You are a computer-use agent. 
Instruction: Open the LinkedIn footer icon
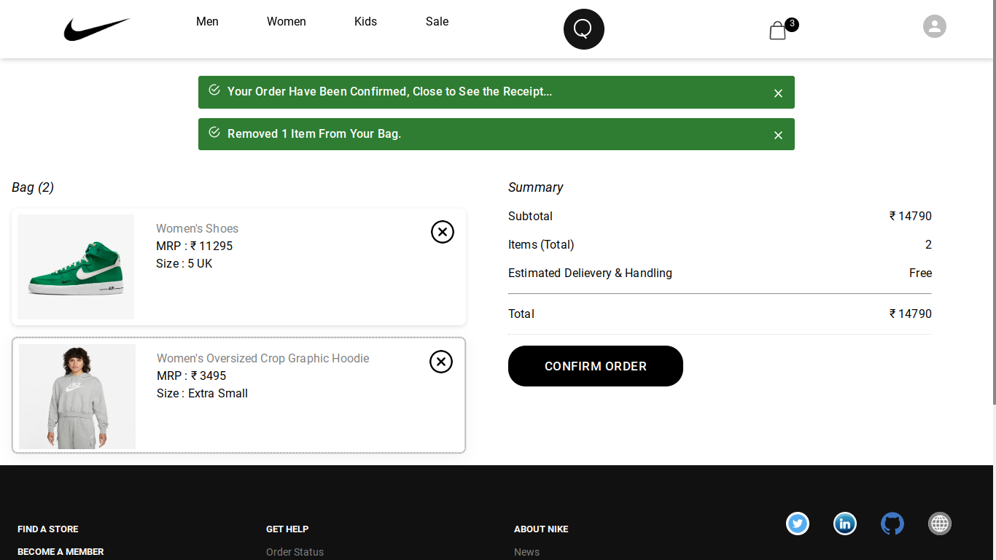point(845,524)
